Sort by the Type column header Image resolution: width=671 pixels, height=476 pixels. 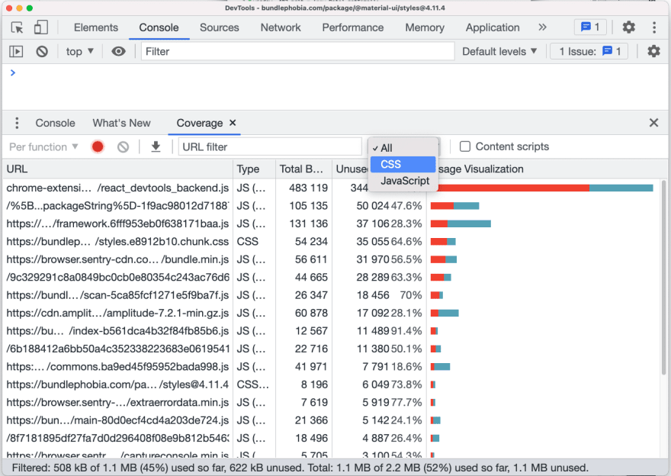254,169
